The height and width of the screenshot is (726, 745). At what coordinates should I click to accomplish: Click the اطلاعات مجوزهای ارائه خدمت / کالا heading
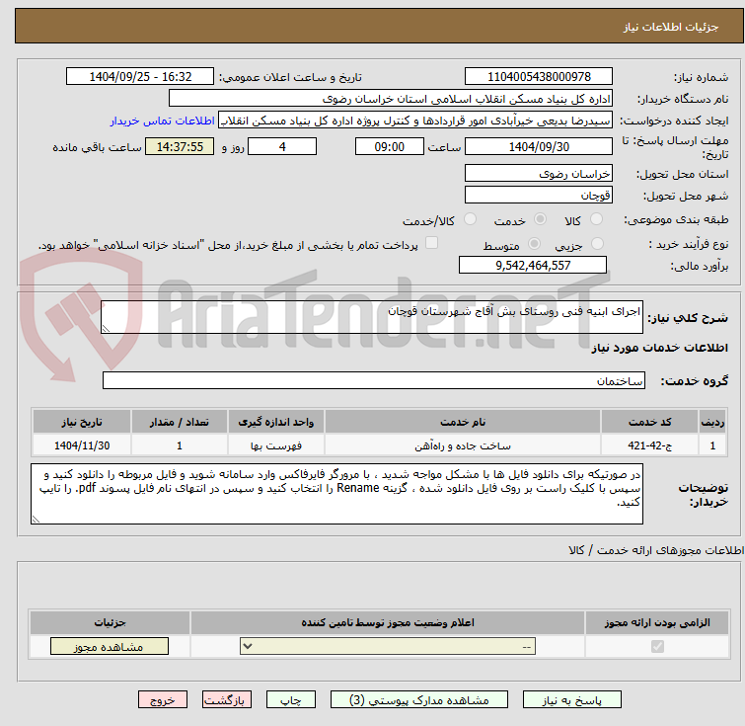pyautogui.click(x=656, y=550)
